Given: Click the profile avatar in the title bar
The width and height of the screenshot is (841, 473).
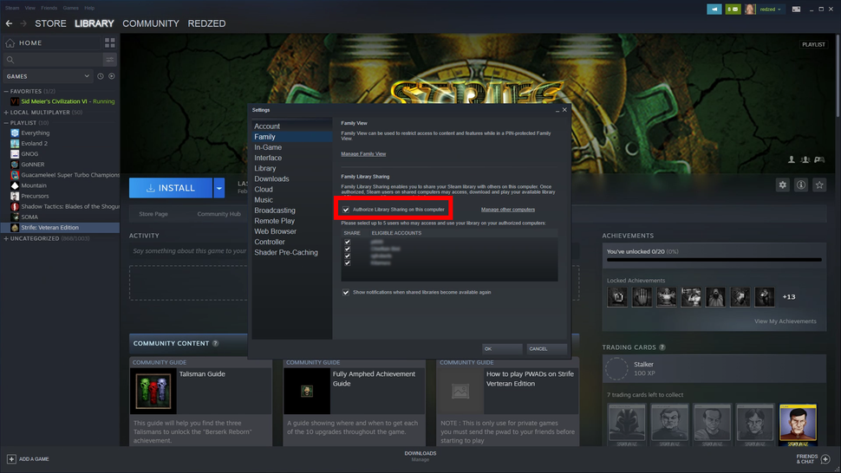Looking at the screenshot, I should click(x=750, y=10).
